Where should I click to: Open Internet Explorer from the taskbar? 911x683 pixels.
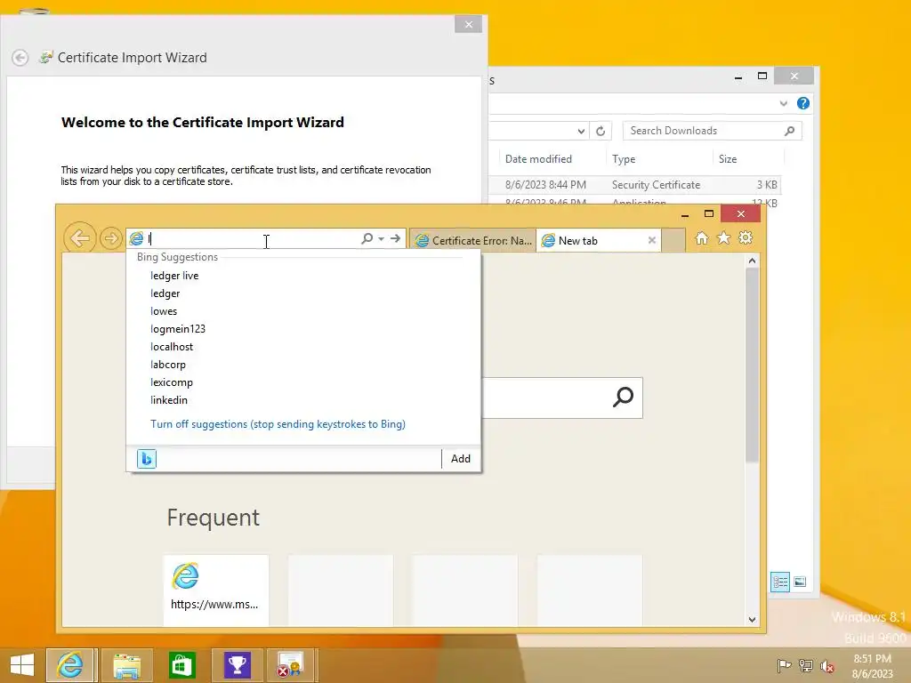click(x=71, y=665)
